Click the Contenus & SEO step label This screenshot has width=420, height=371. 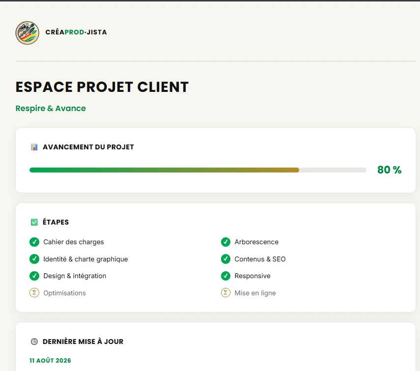tap(260, 259)
